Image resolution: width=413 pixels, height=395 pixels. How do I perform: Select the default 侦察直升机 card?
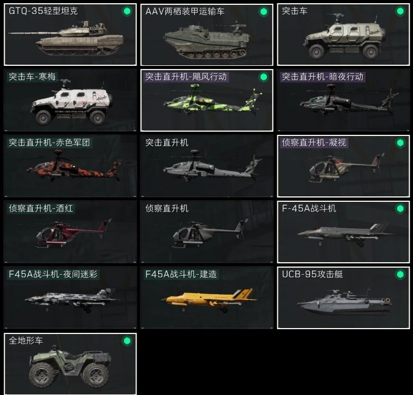(207, 232)
